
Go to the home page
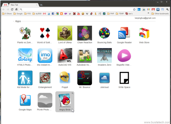click(16, 9)
